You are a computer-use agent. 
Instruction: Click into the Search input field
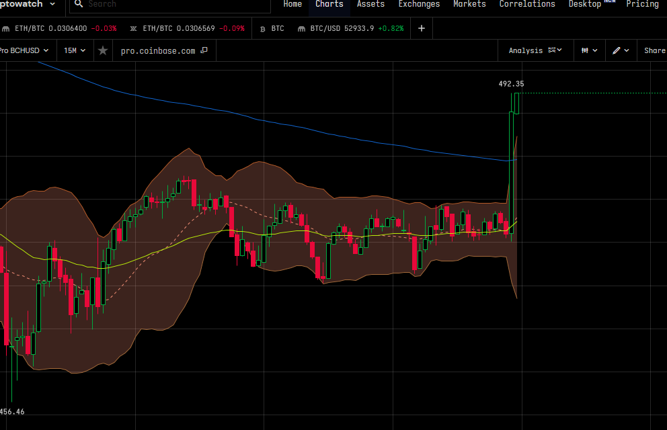tap(170, 4)
